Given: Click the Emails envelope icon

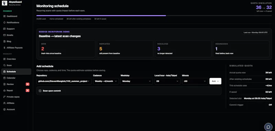Looking at the screenshot, I should 4,35.
